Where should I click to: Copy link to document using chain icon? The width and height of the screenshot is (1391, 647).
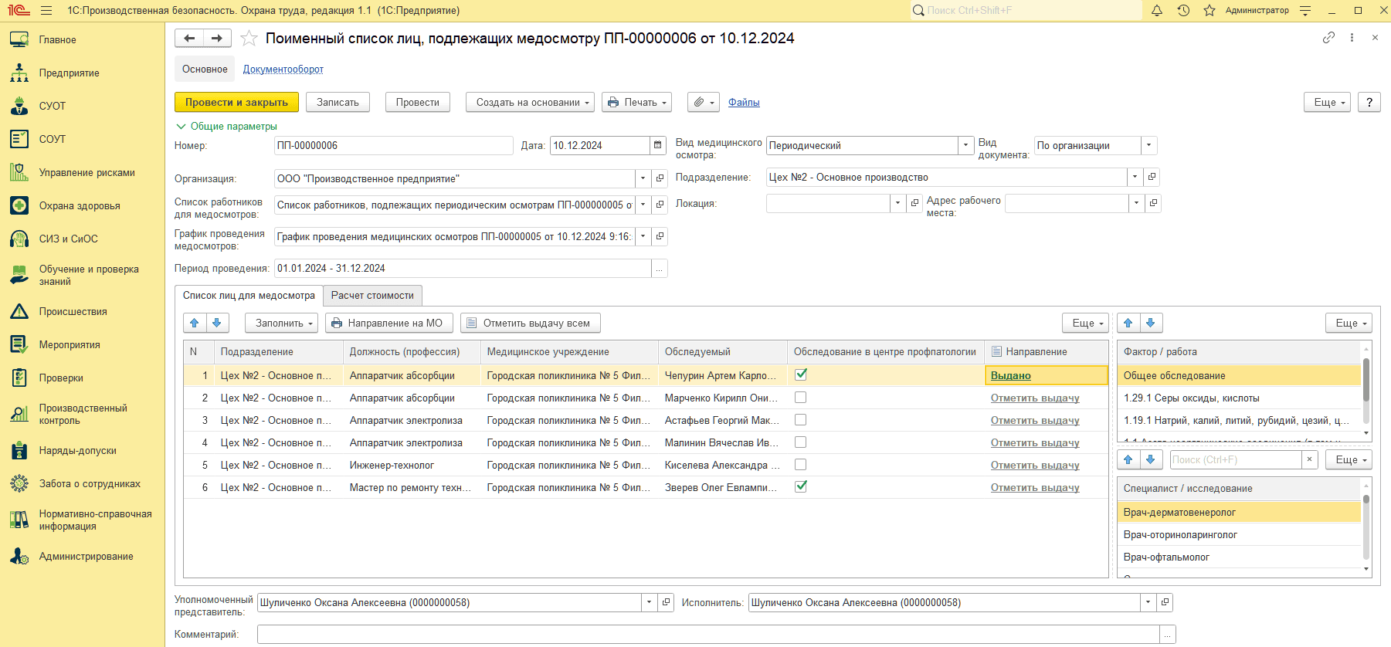1328,37
